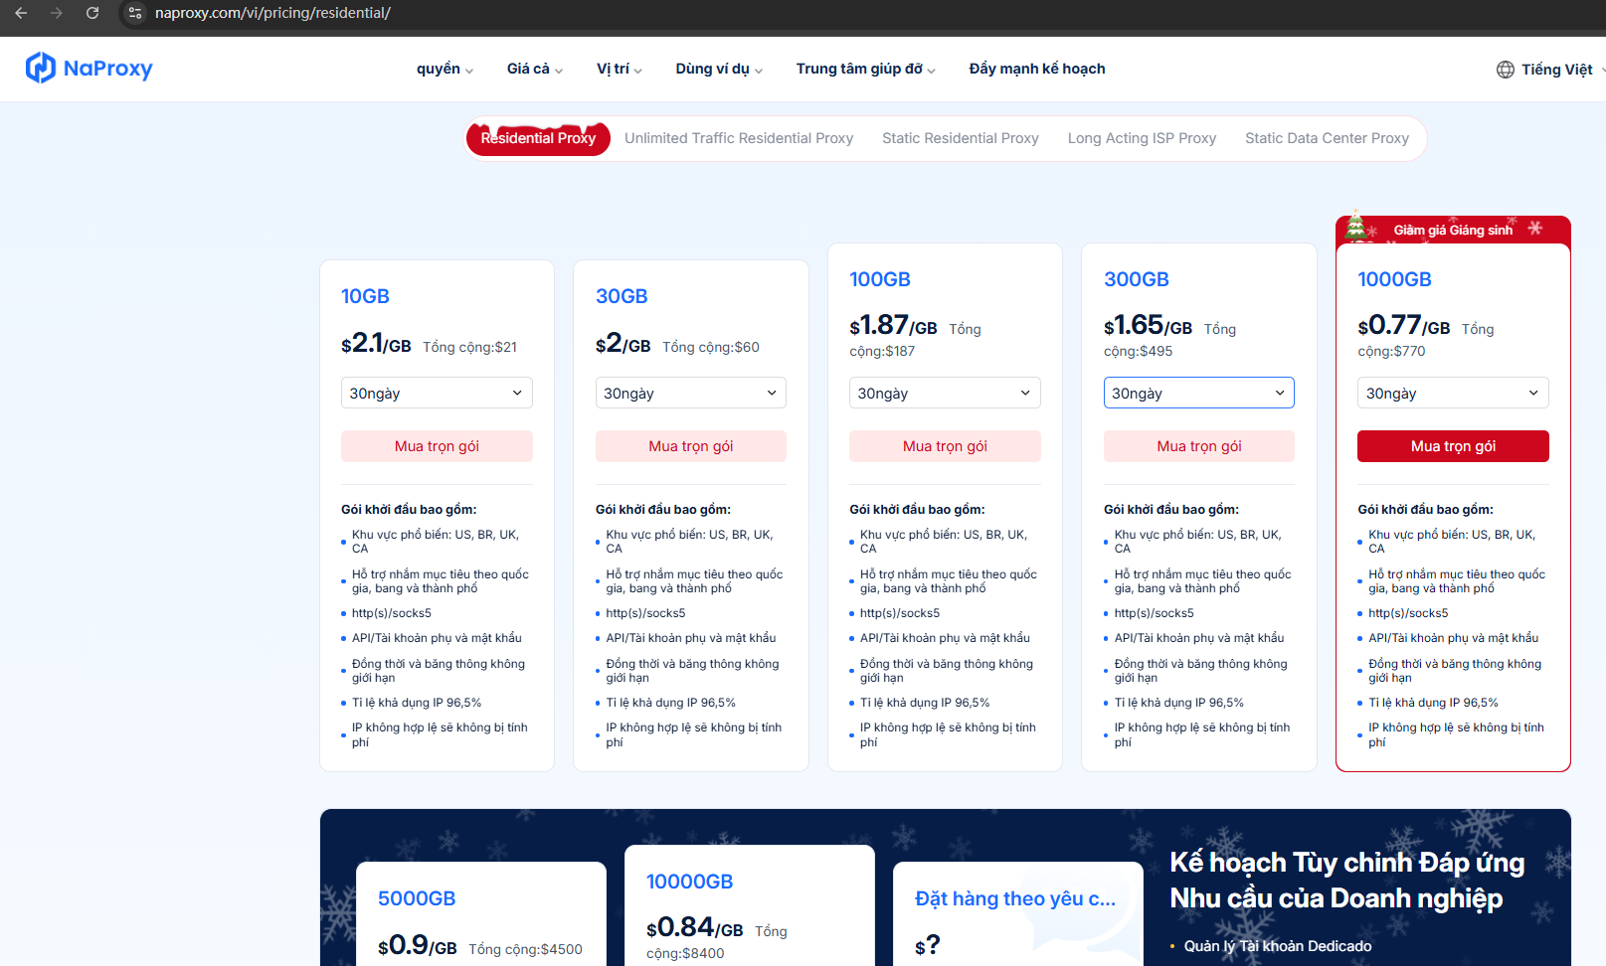
Task: Click the globe language icon
Action: (x=1506, y=70)
